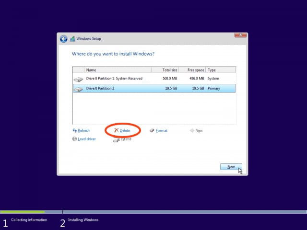307x230 pixels.
Task: Select Drive 0 Partition 1: System Reserved
Action: (x=115, y=78)
